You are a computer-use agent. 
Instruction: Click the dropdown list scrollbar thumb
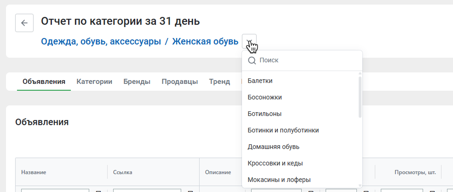click(x=360, y=96)
